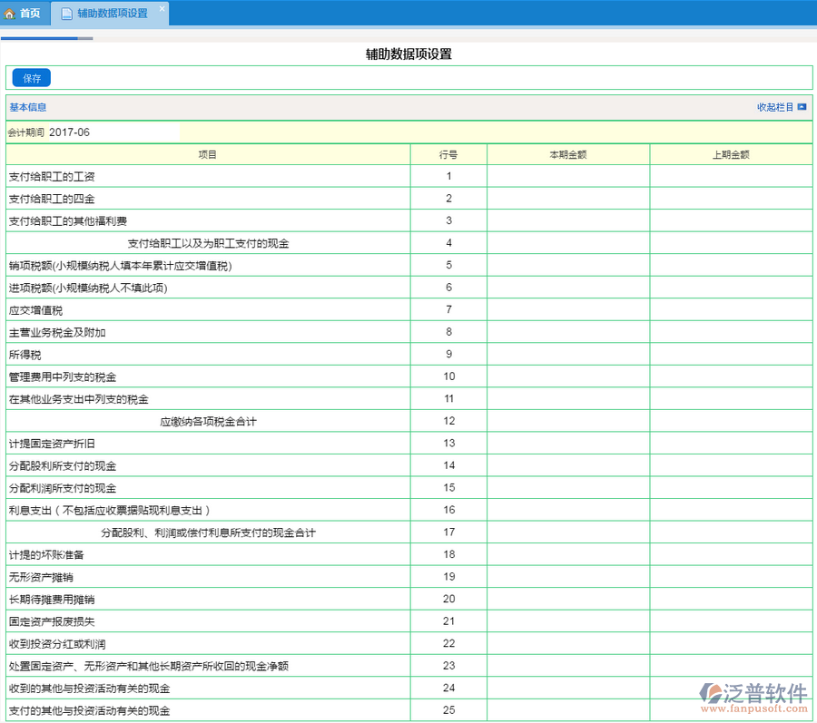This screenshot has height=723, width=817.
Task: Click the home icon in 首页 tab
Action: (11, 14)
